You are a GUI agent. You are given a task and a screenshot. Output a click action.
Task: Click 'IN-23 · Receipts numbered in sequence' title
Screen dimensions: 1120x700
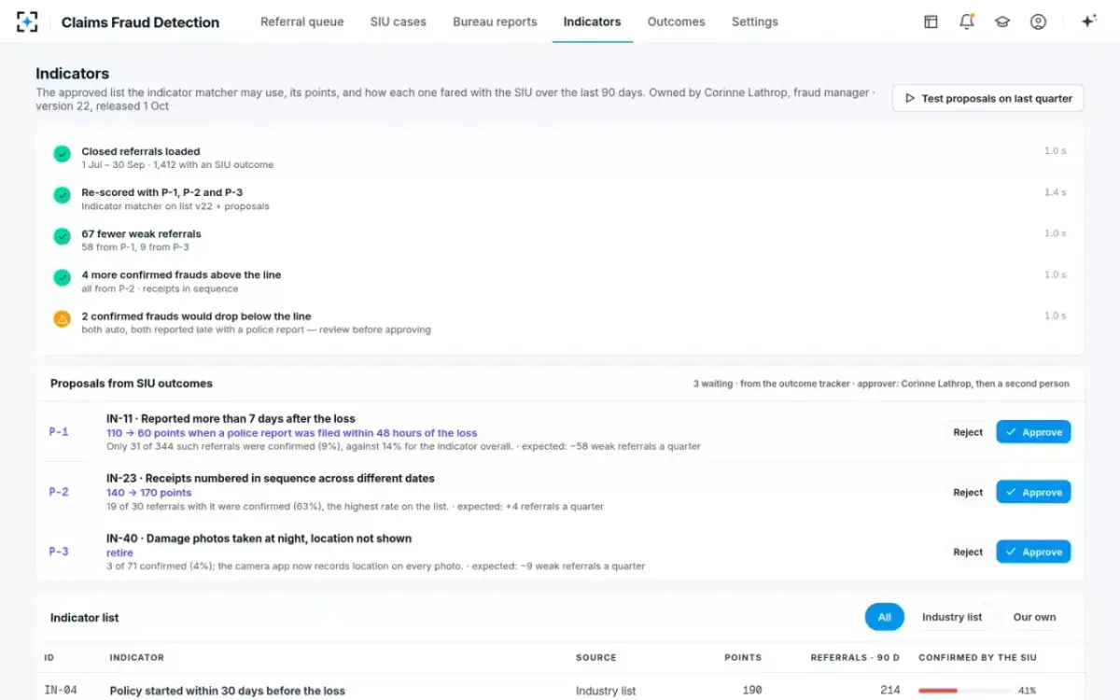pyautogui.click(x=271, y=479)
